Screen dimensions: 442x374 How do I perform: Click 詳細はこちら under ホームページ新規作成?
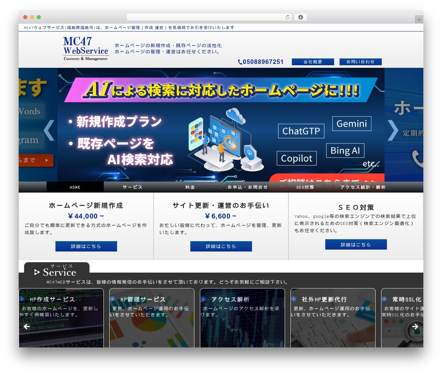[x=86, y=246]
